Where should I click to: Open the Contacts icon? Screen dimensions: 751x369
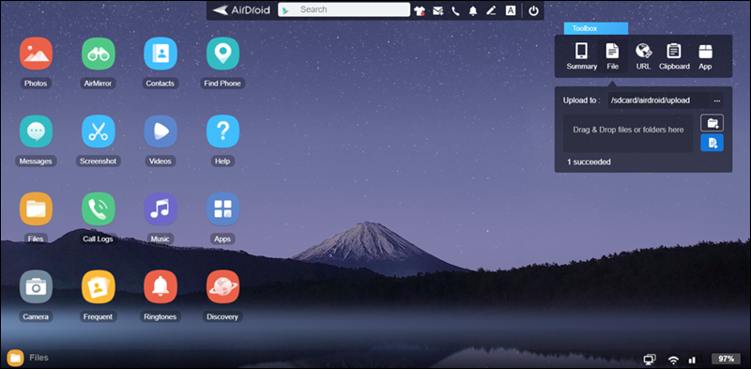161,54
